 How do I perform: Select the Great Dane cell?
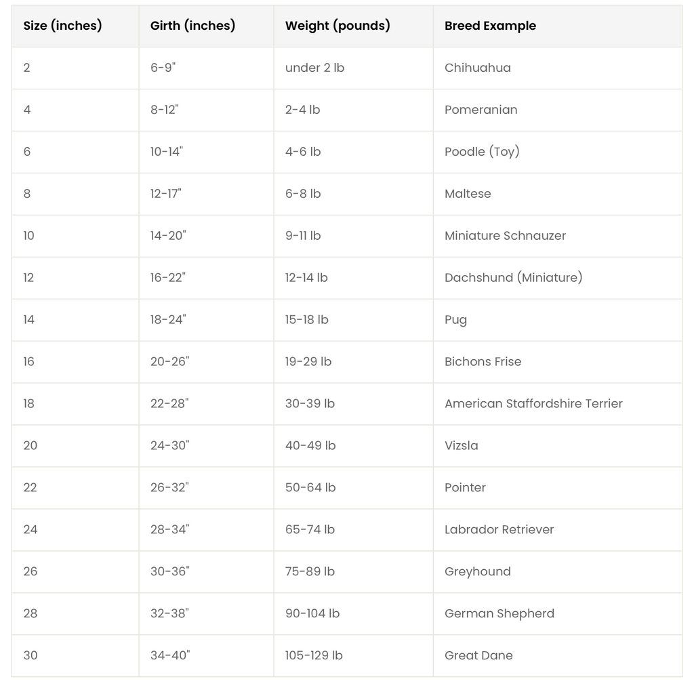pyautogui.click(x=557, y=656)
